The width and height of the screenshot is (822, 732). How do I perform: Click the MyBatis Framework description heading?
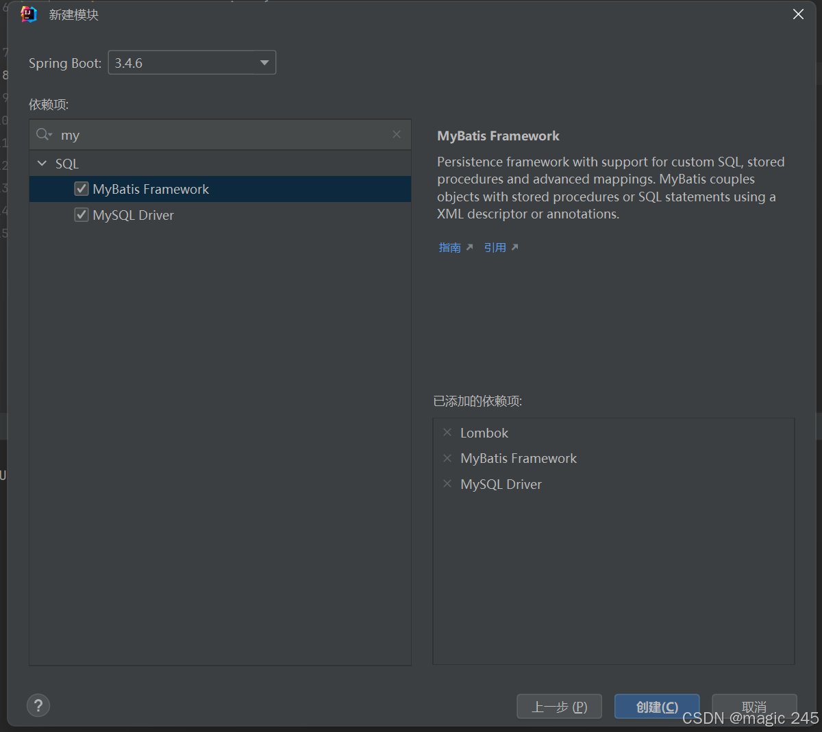pos(498,136)
